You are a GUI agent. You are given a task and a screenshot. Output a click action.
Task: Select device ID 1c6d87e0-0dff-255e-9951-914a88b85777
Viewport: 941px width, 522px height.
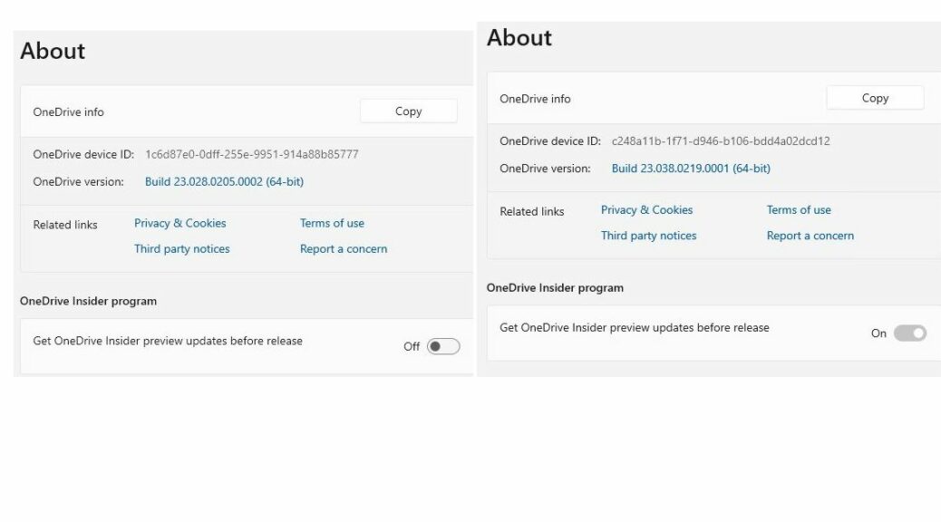coord(251,154)
